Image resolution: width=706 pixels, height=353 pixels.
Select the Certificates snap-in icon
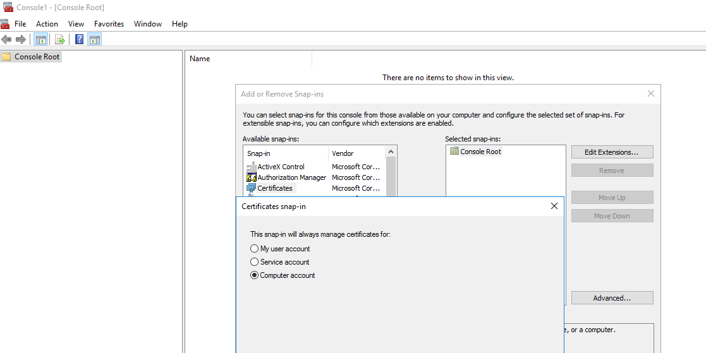pos(252,188)
